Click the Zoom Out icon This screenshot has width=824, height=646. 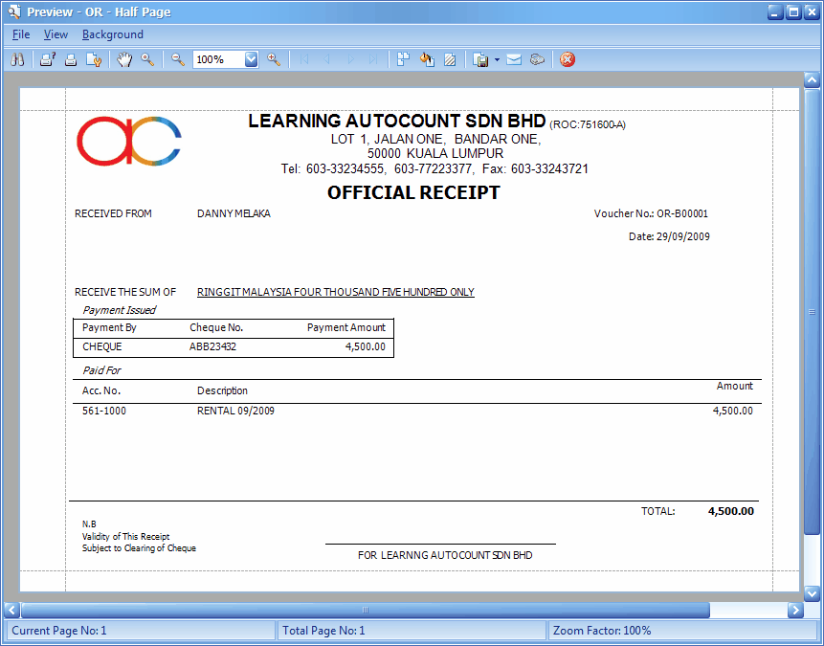(178, 59)
